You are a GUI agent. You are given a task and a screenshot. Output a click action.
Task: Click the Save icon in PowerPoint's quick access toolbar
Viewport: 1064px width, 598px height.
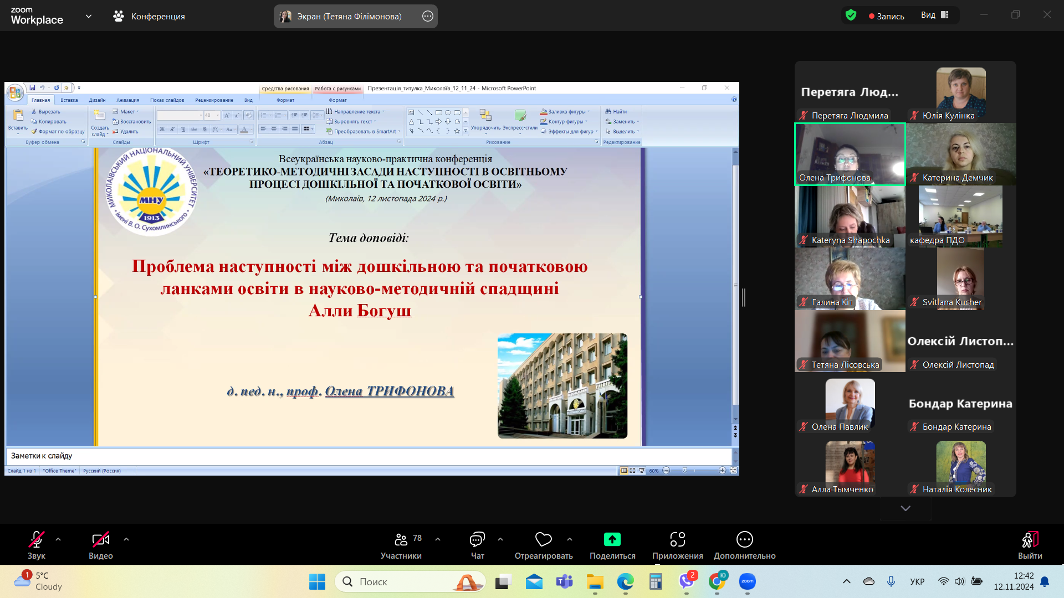[x=33, y=87]
